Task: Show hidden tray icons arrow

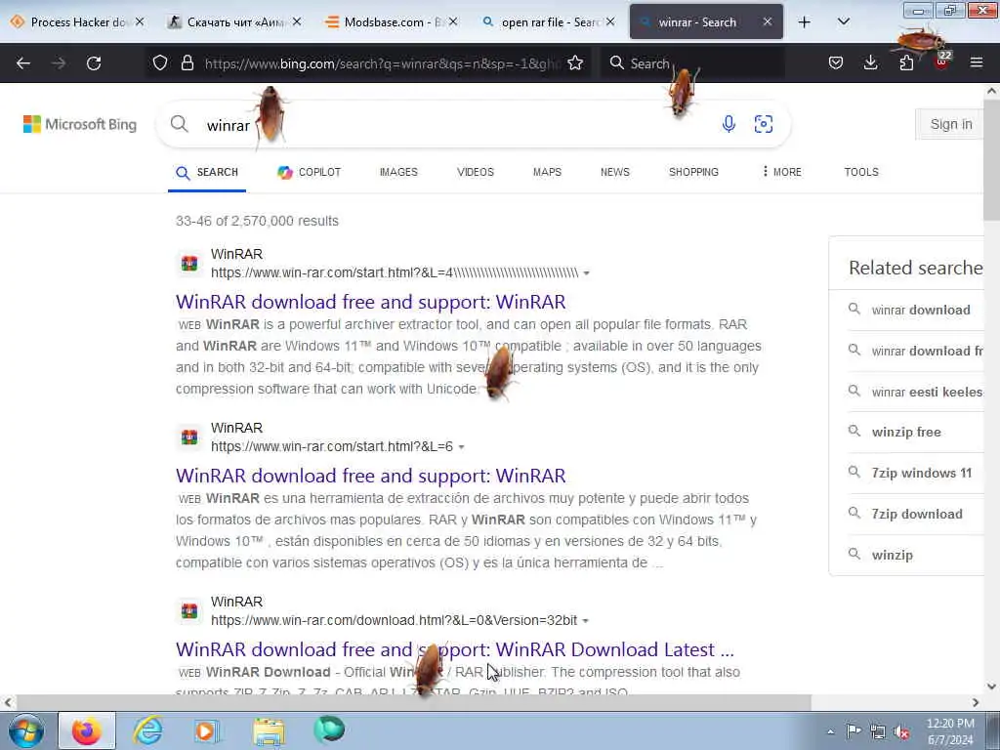Action: pos(830,731)
